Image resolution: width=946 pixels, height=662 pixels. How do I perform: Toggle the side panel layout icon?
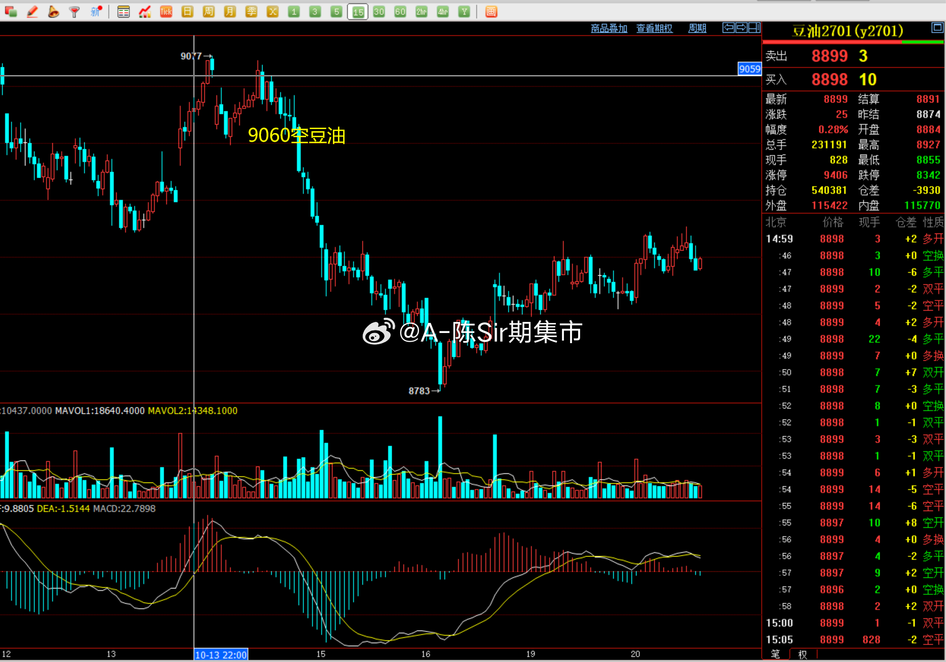point(754,28)
